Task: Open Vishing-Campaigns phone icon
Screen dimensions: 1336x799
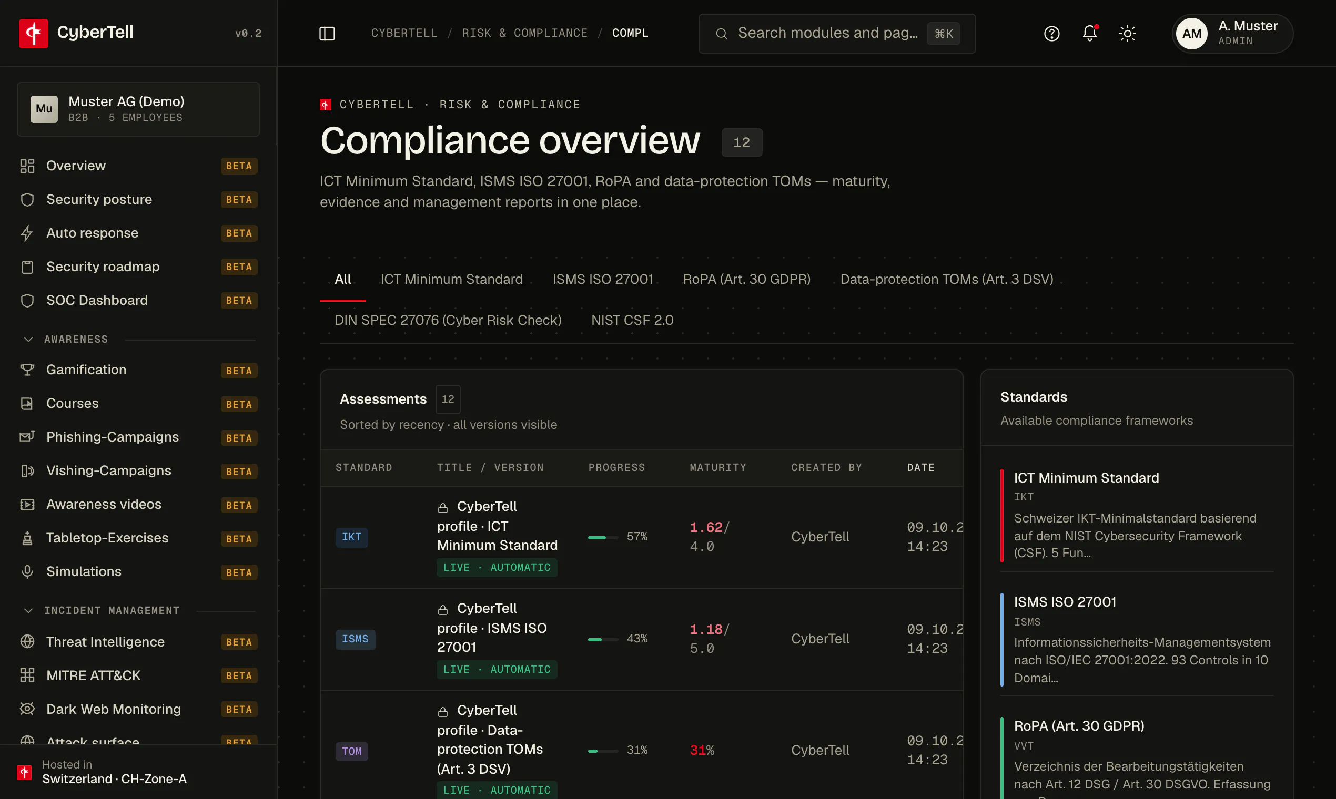Action: click(x=27, y=471)
